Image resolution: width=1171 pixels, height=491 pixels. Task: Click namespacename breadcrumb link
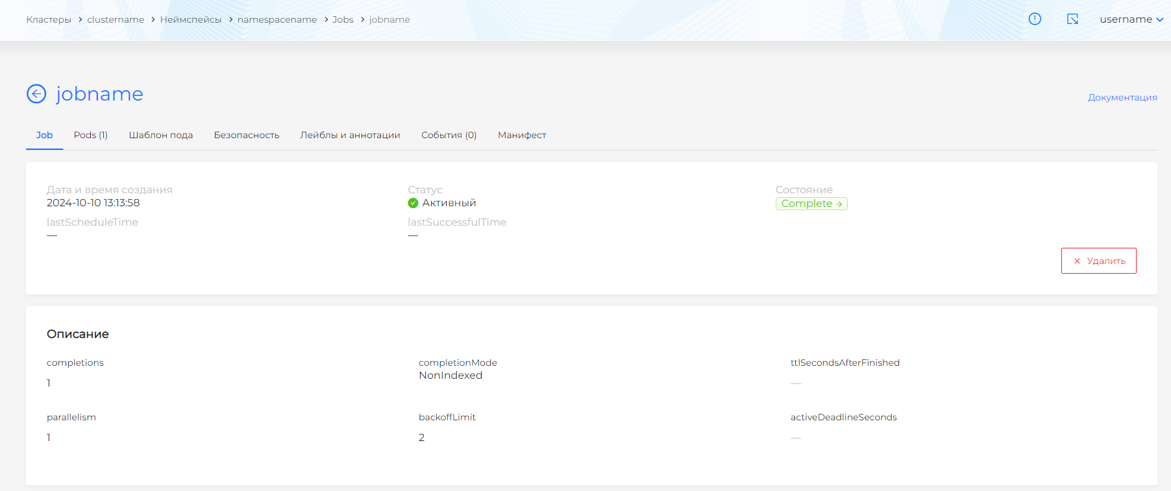pos(277,19)
